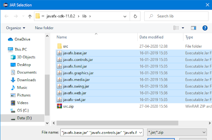Click horizontal scrollbar right arrow
This screenshot has width=212, height=140.
pyautogui.click(x=209, y=123)
